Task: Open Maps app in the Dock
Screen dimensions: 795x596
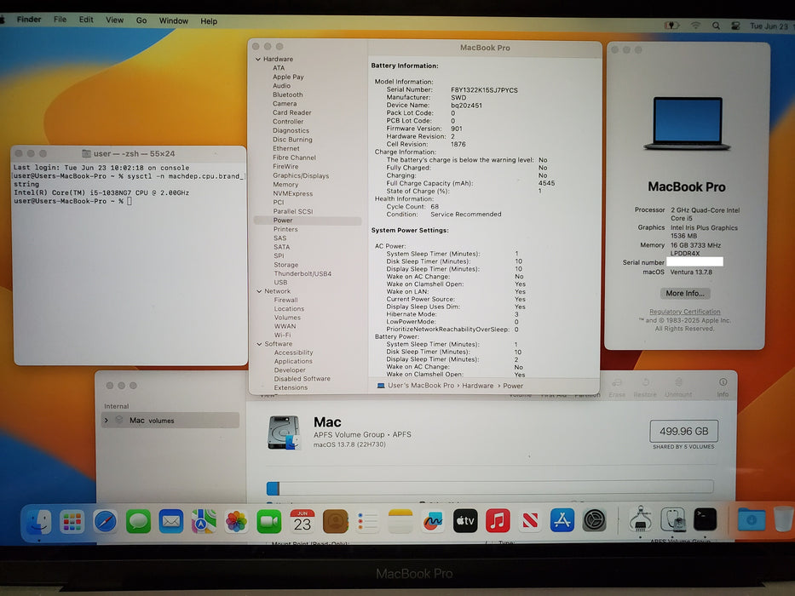Action: 204,521
